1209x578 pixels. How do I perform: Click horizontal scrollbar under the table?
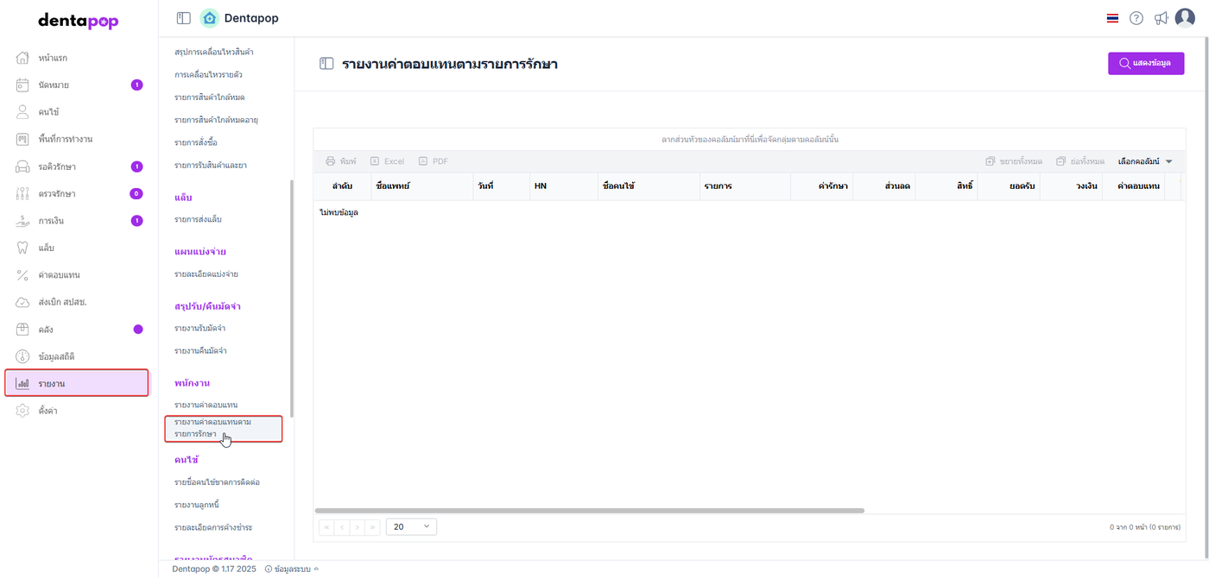pos(590,511)
